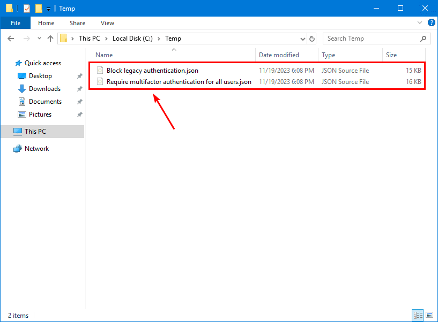Click the 15 KB size cell
This screenshot has width=438, height=322.
[x=413, y=71]
